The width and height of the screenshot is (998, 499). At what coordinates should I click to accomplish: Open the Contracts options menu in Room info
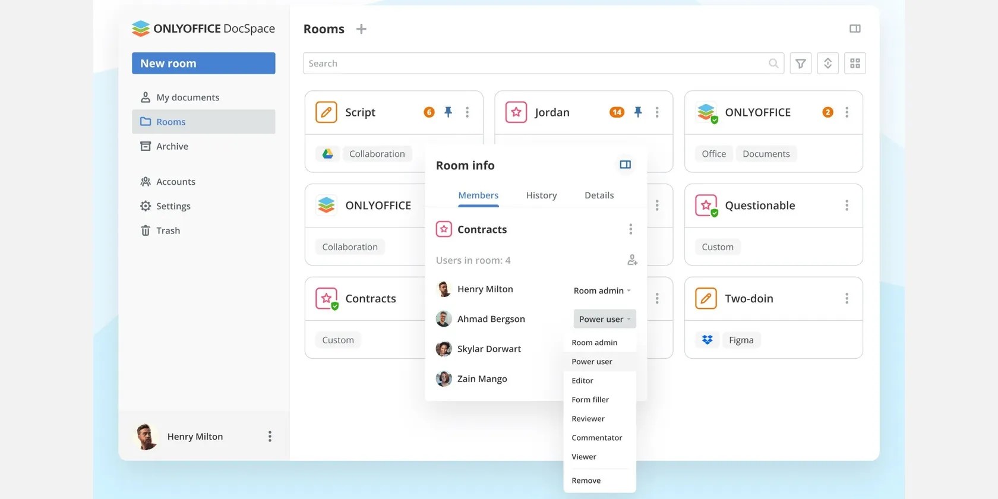[630, 229]
